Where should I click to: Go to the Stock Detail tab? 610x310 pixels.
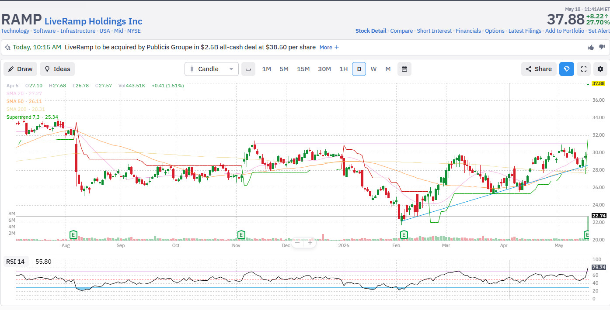pos(371,31)
